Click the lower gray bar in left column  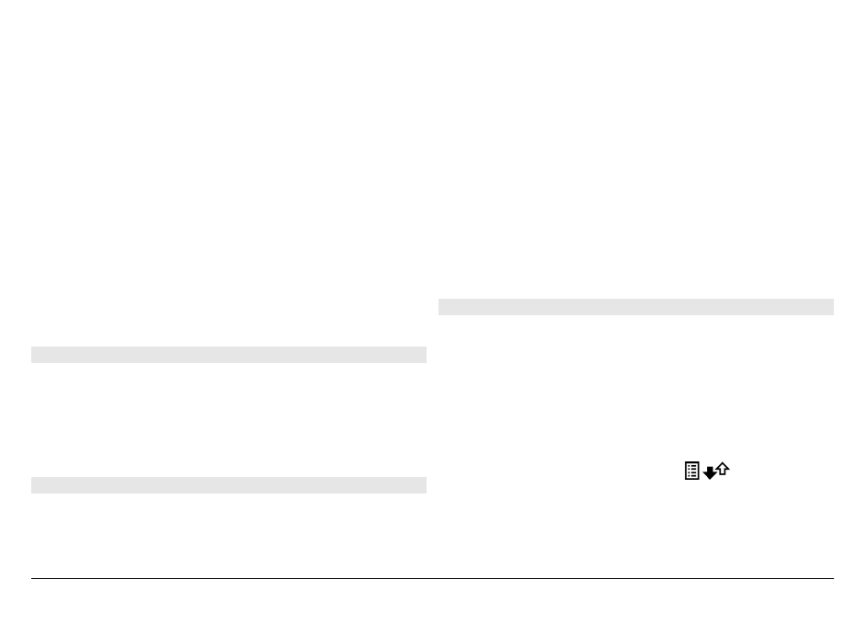click(x=229, y=485)
